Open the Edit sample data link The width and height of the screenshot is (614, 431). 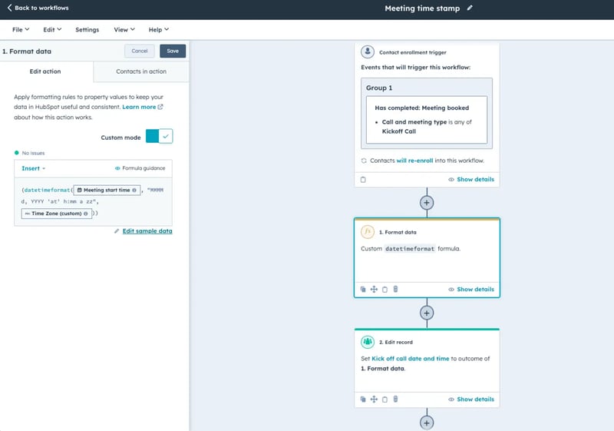pos(147,231)
